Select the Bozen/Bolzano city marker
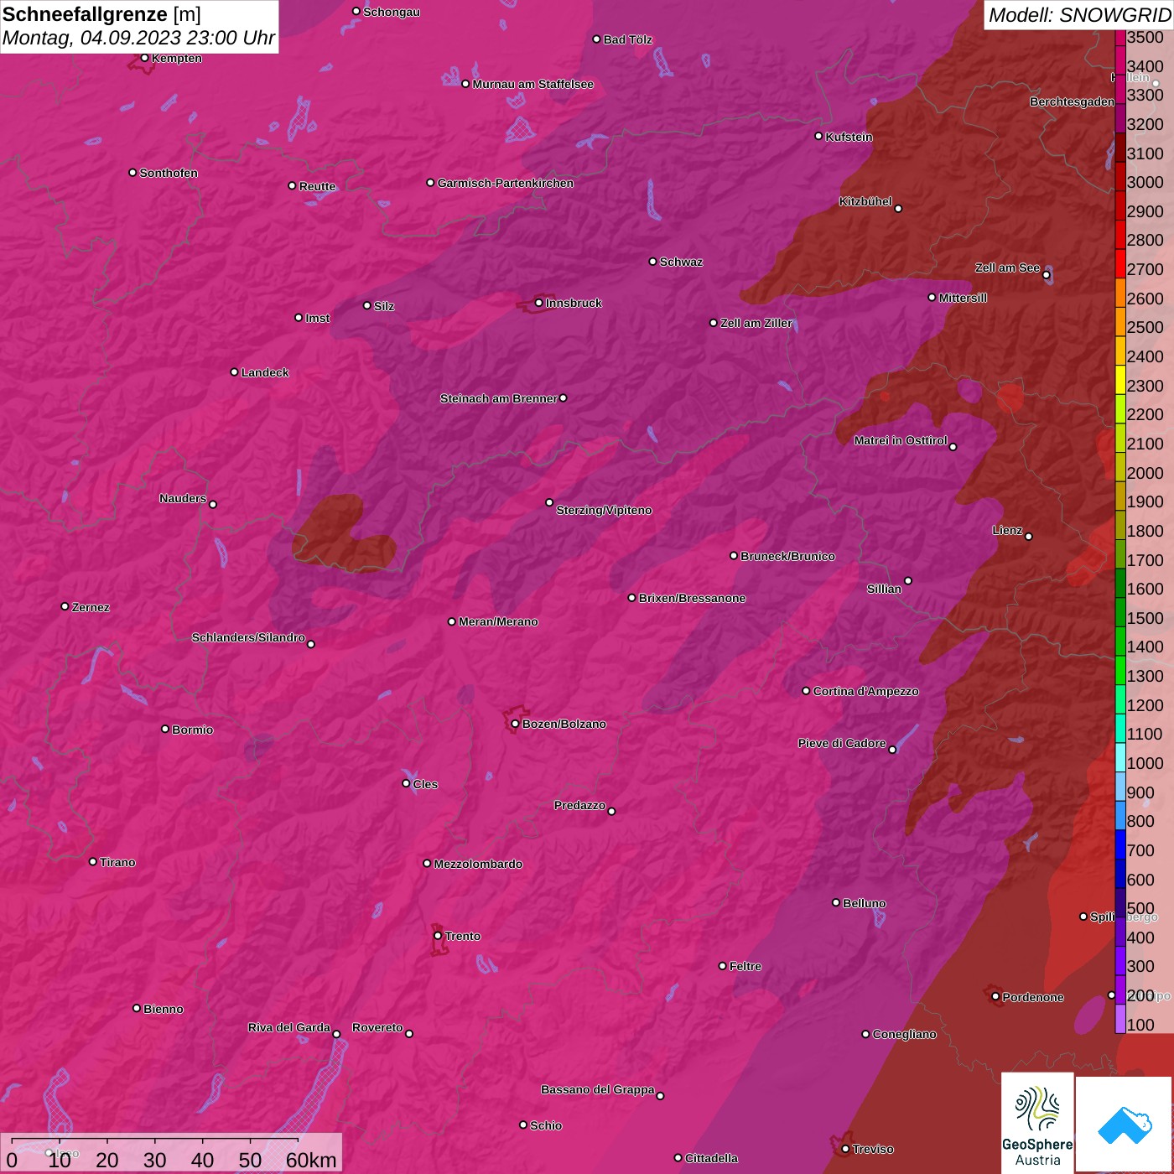This screenshot has width=1174, height=1174. (515, 724)
